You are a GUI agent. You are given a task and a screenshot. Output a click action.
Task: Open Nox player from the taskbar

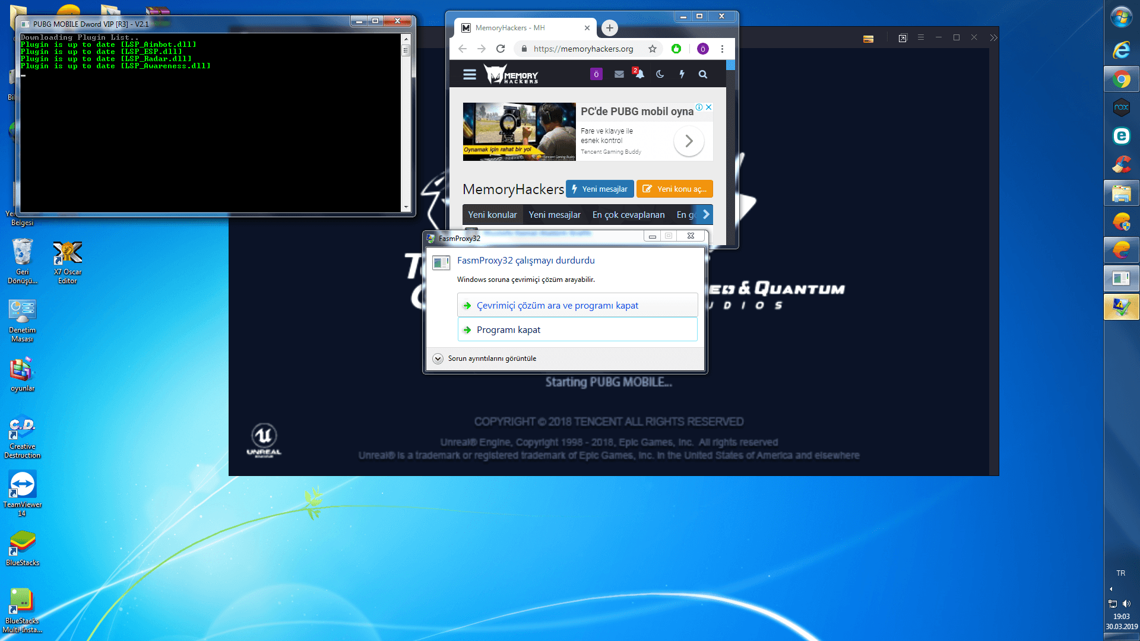1122,107
